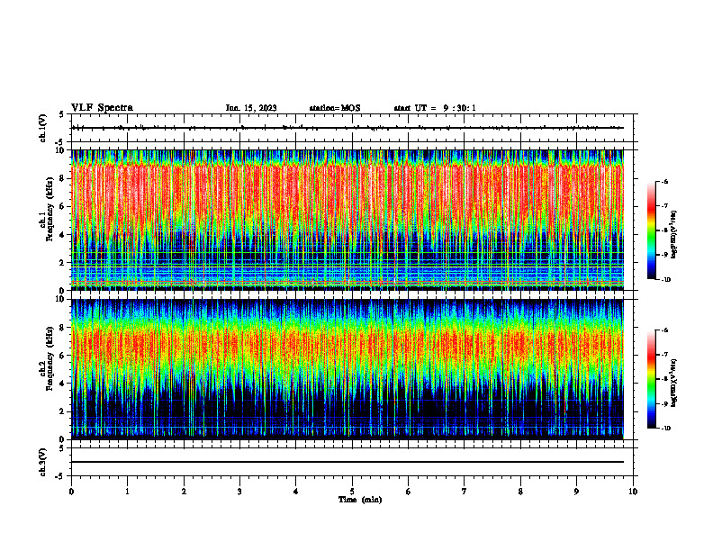Image resolution: width=713 pixels, height=551 pixels.
Task: Select the ch.1 "Frequency (kHz)" axis label
Action: (x=50, y=209)
